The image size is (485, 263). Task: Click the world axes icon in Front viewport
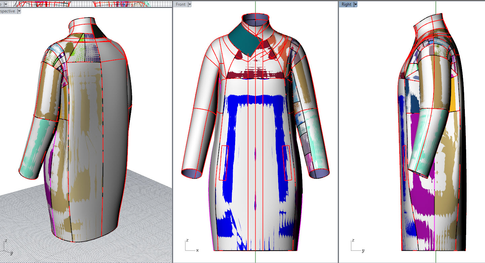[x=190, y=246]
